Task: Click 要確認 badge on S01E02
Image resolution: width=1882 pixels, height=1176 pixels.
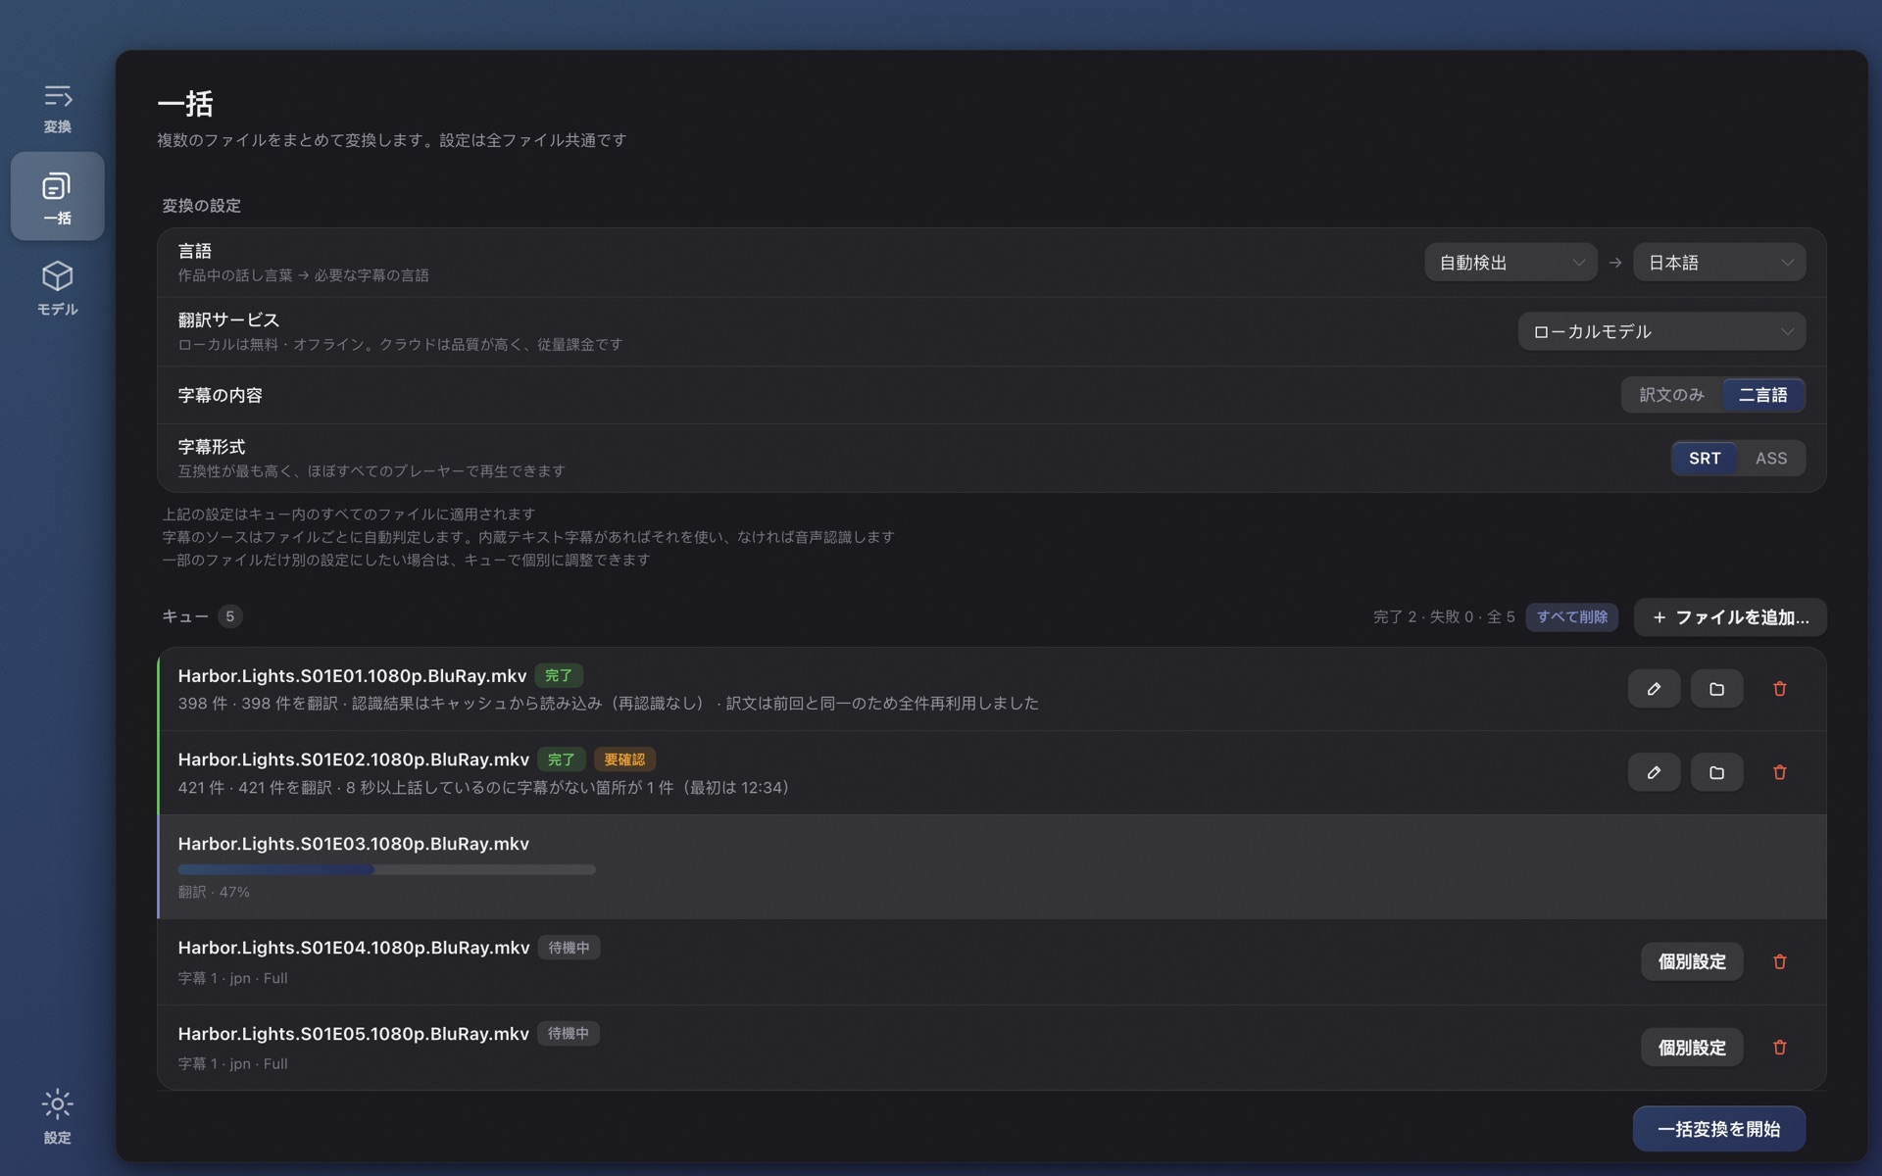Action: 624,759
